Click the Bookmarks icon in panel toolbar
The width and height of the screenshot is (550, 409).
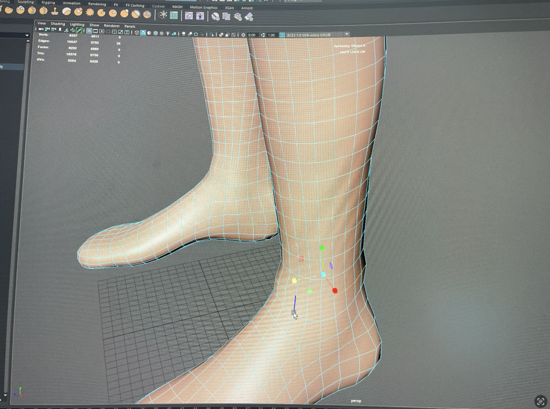click(60, 30)
